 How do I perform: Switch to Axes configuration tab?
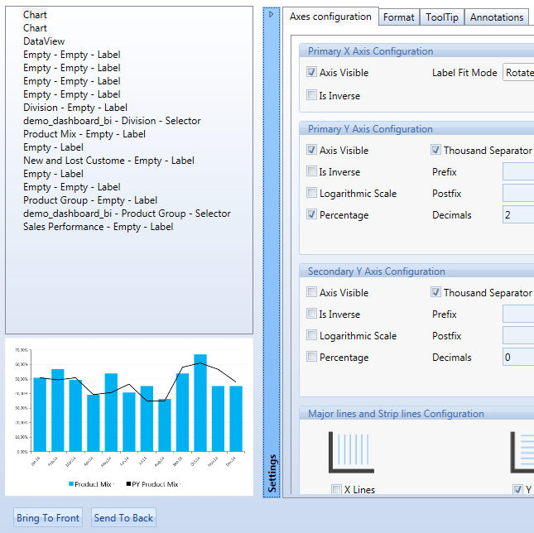(330, 17)
